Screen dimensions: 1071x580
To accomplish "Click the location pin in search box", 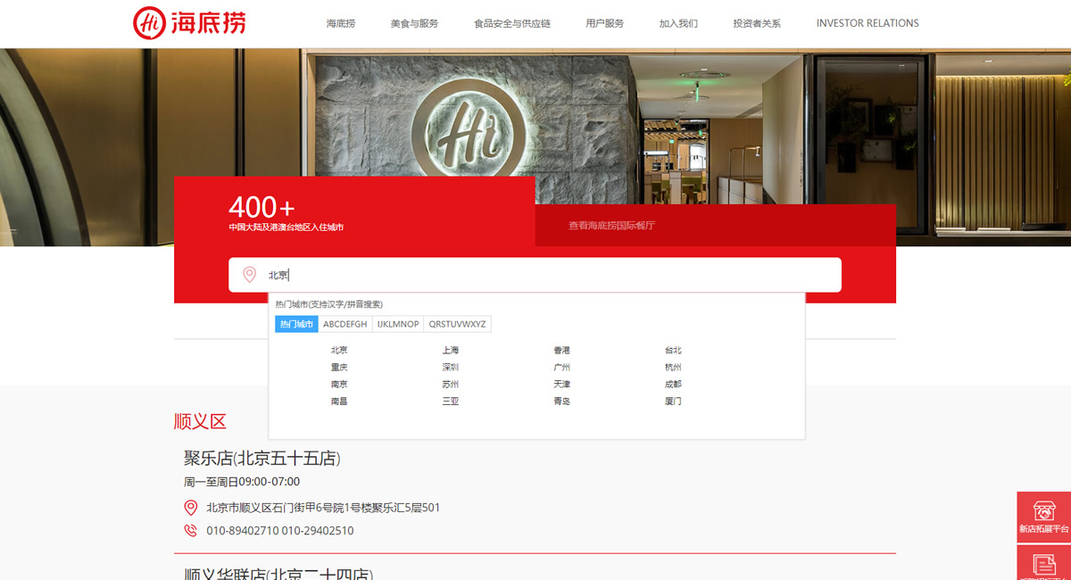I will (250, 275).
